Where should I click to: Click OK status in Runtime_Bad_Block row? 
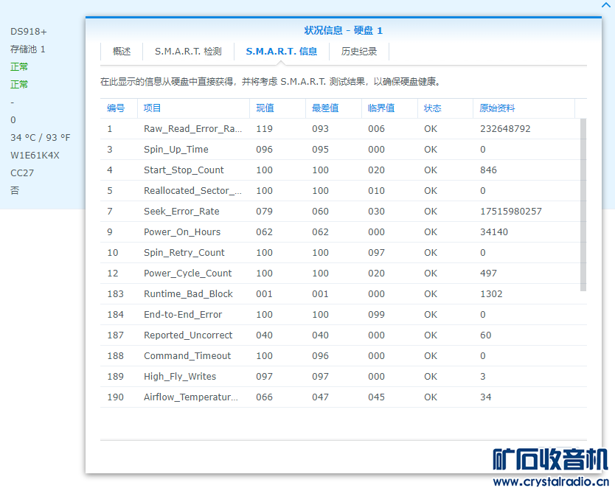[430, 294]
